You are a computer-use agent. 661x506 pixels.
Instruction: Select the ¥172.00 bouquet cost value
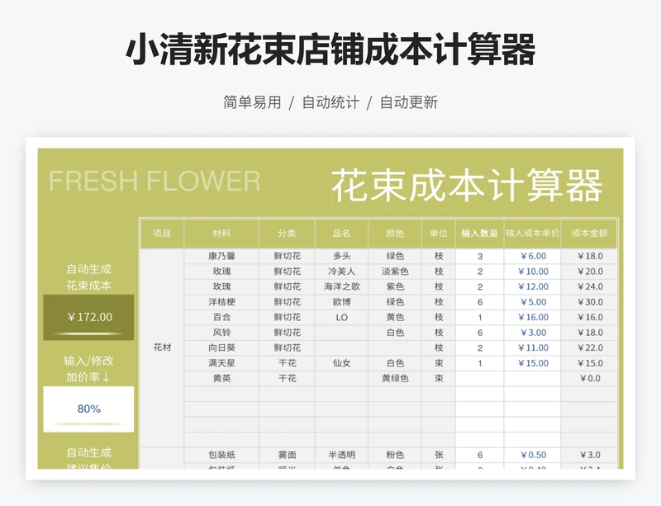88,317
